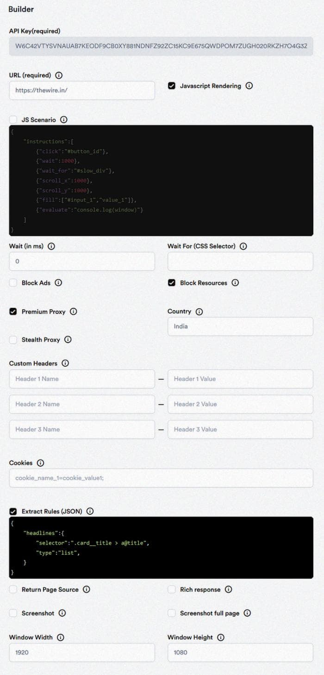324x675 pixels.
Task: Click the info icon next to Custom Headers
Action: click(65, 363)
